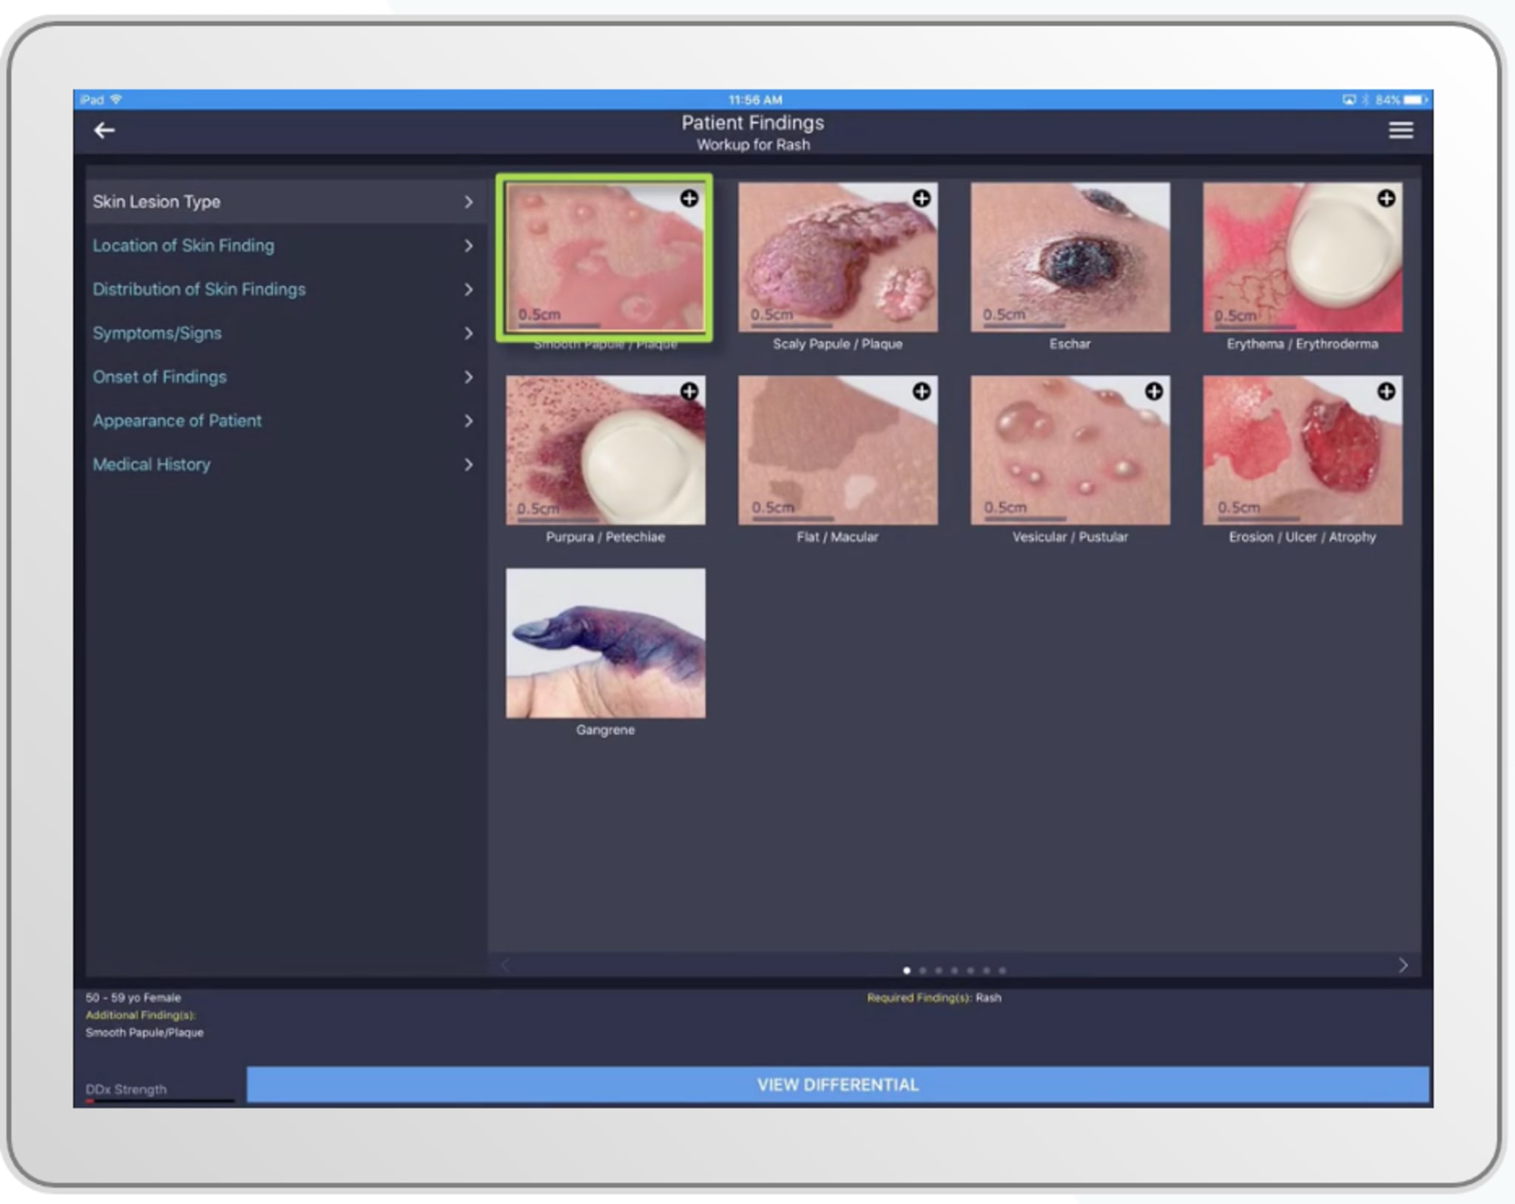The image size is (1515, 1204).
Task: Tap the back arrow
Action: click(x=105, y=130)
